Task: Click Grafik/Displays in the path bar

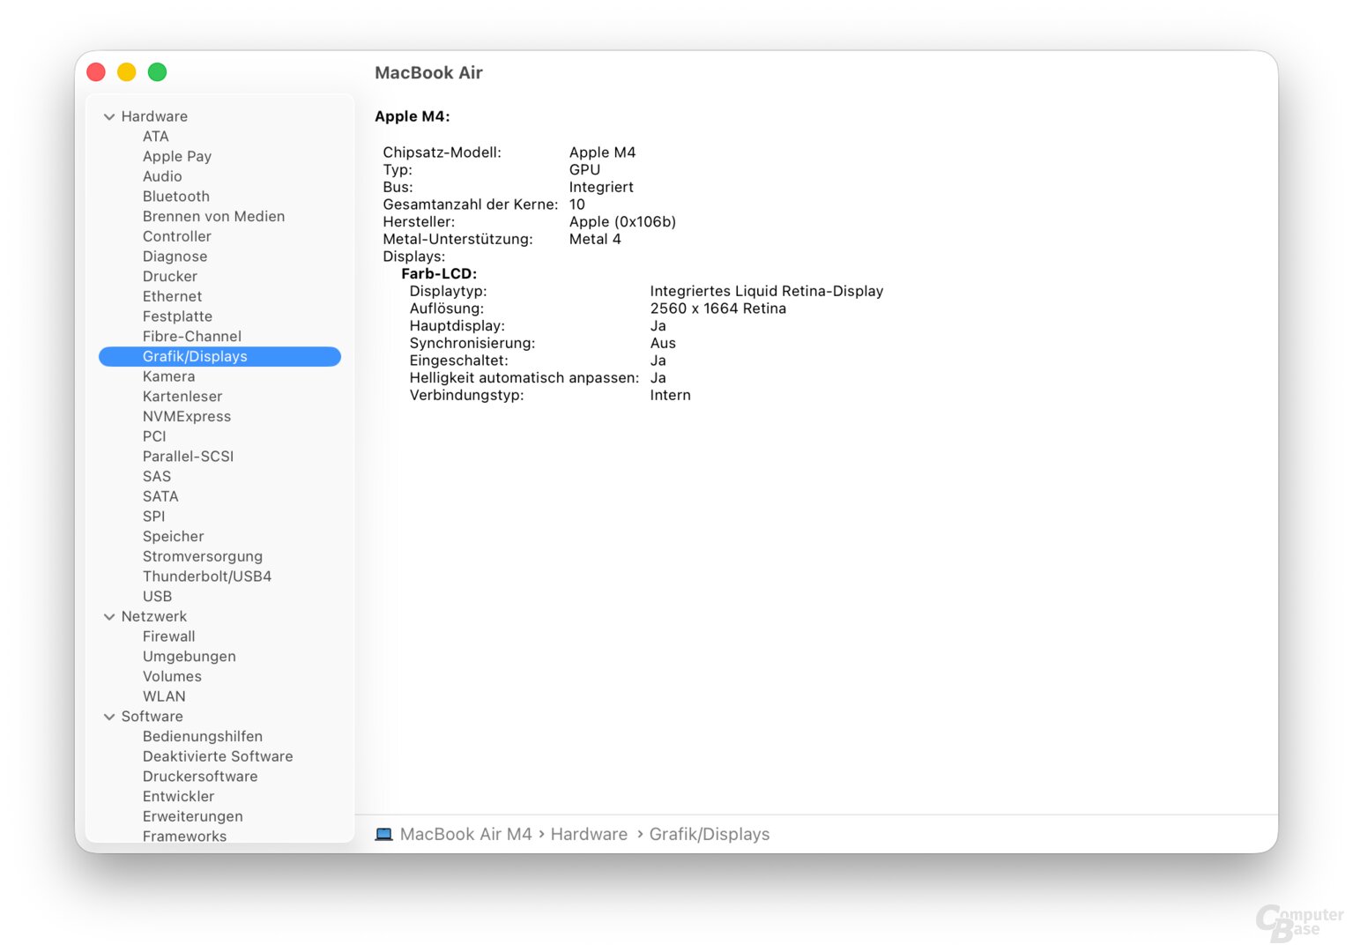Action: click(710, 834)
